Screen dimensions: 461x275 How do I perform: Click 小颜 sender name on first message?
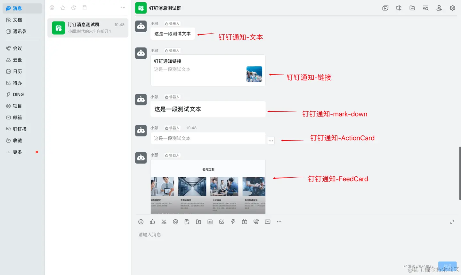click(x=154, y=24)
